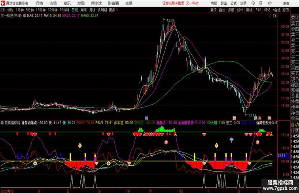
Task: Click the 复权 toolbar button
Action: [214, 10]
